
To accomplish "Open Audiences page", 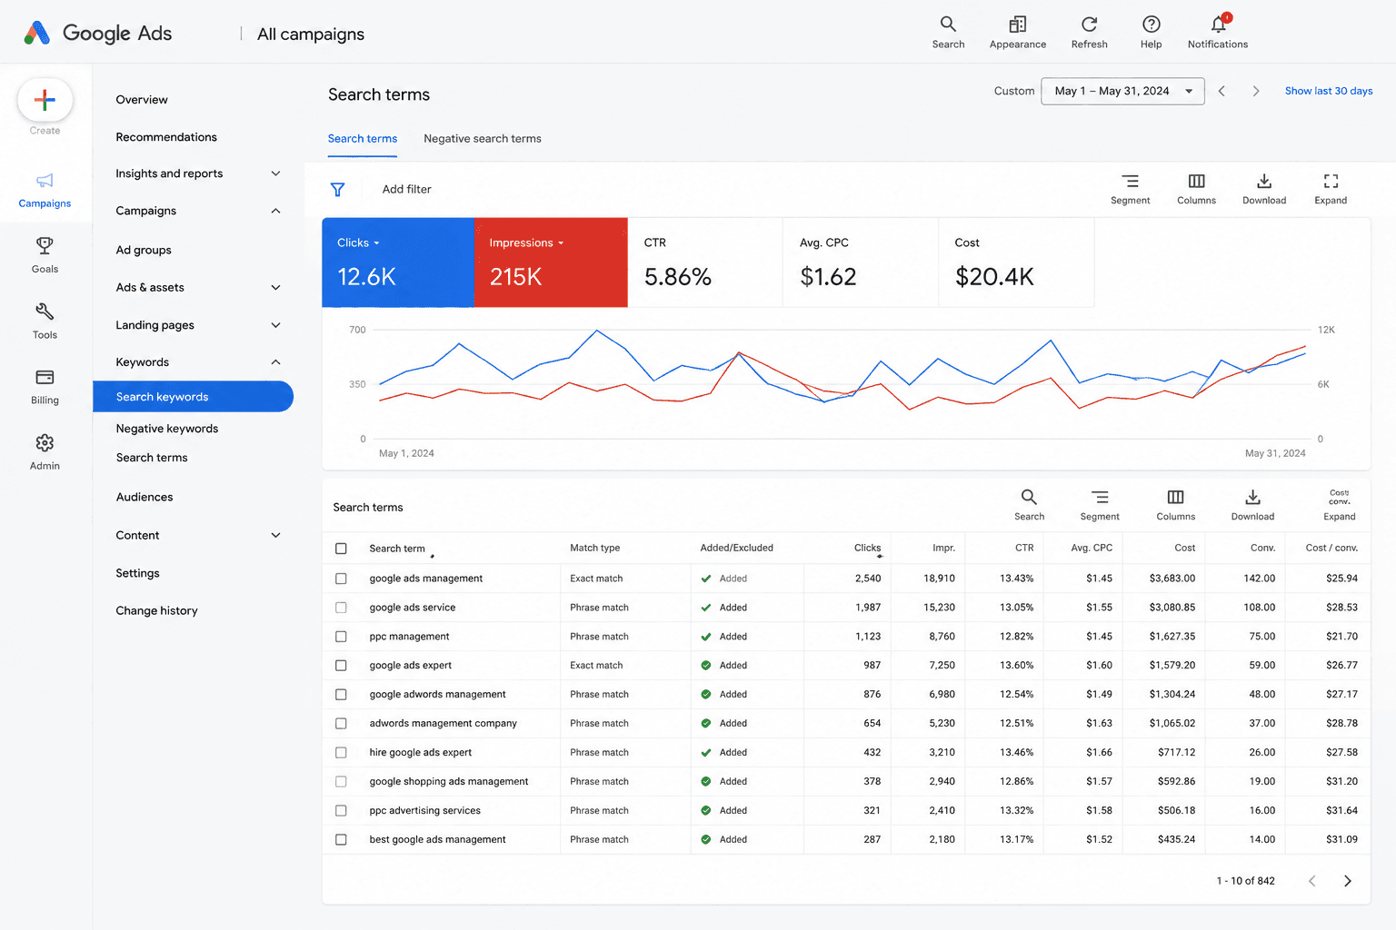I will click(145, 497).
